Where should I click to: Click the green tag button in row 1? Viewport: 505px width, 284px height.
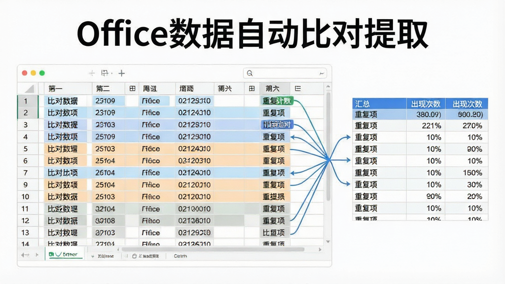pos(277,101)
